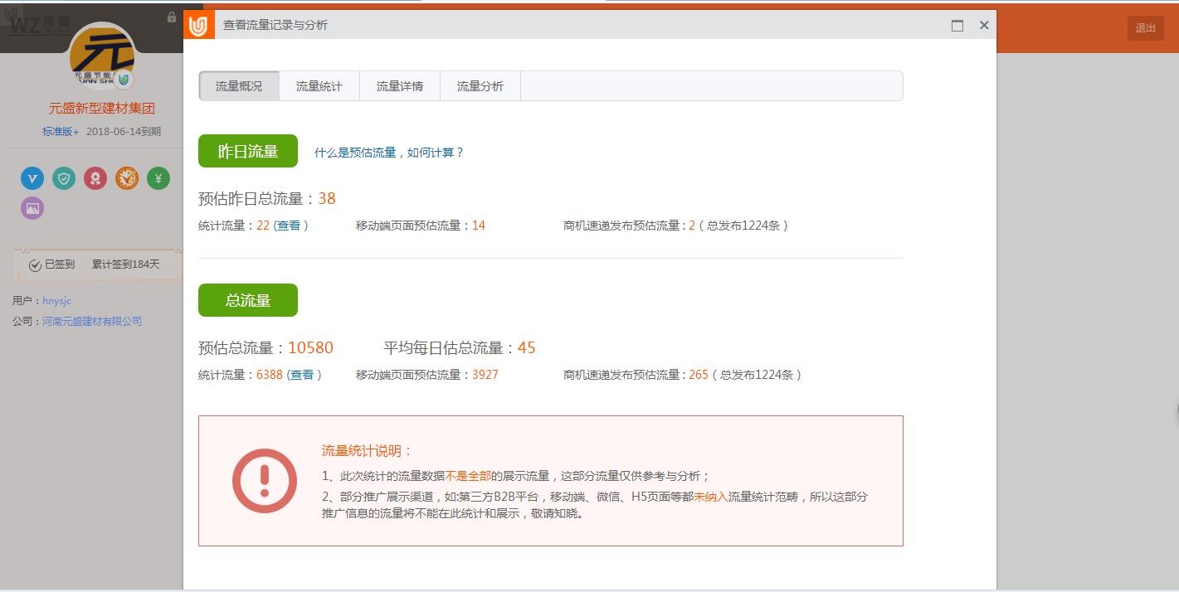This screenshot has width=1179, height=592.
Task: Click the purple image gallery badge icon
Action: (32, 208)
